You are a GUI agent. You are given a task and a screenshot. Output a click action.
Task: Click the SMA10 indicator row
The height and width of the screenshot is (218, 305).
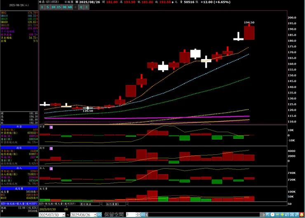[x=19, y=16]
